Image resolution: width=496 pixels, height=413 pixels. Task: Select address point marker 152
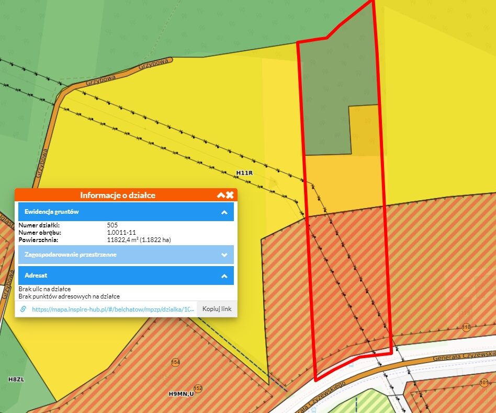[198, 388]
